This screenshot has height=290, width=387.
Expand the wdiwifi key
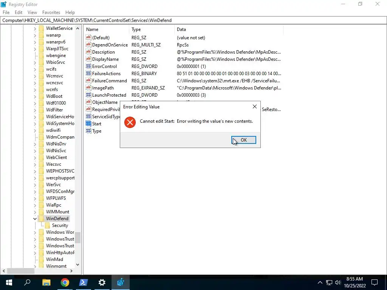(35, 130)
